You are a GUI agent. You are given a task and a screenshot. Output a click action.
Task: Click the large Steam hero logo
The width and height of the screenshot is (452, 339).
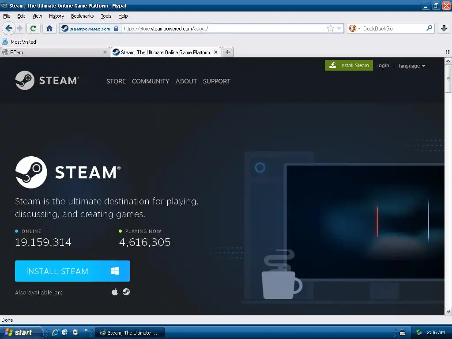(68, 172)
